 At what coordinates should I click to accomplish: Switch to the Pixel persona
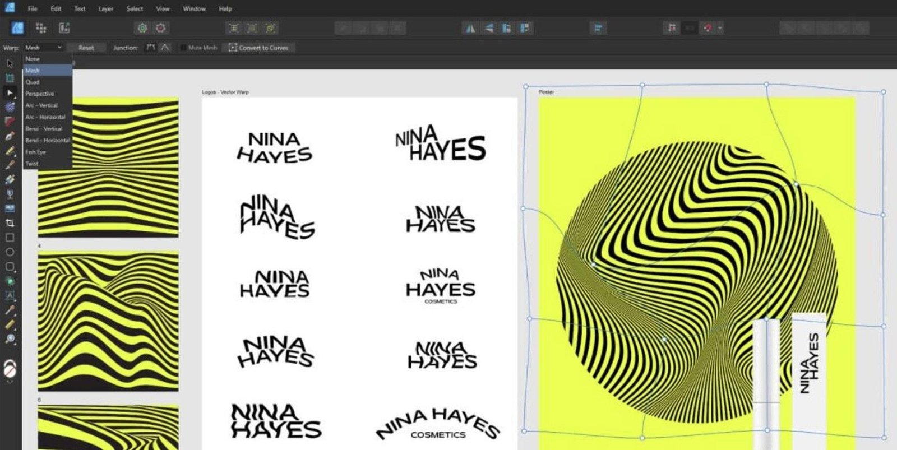41,28
